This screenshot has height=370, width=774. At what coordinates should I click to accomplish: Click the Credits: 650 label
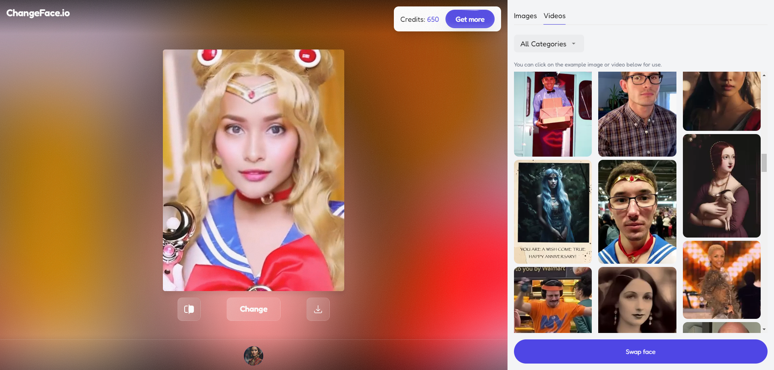pos(419,19)
